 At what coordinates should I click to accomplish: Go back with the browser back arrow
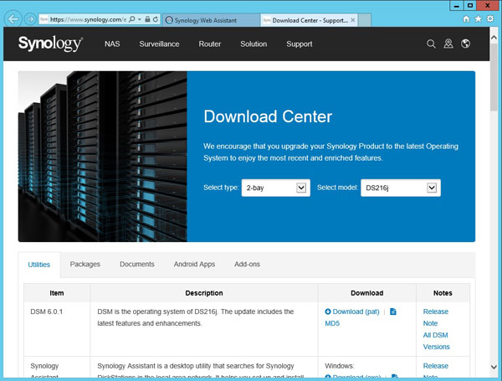click(13, 18)
